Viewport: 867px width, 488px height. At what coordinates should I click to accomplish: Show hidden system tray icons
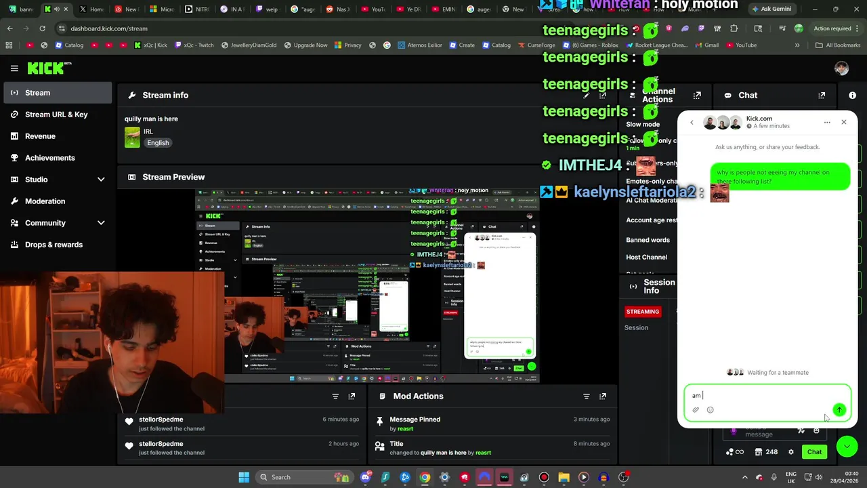tap(745, 477)
